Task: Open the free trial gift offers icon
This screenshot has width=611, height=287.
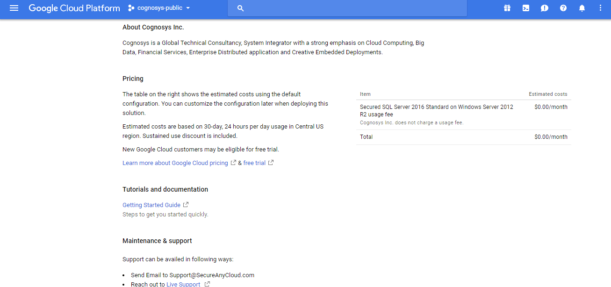Action: click(x=507, y=7)
